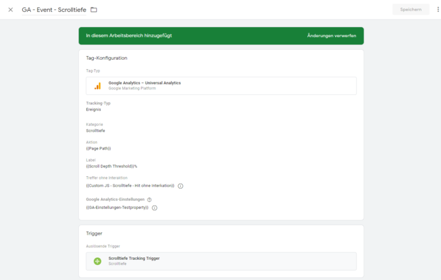Click the {{Scroll Depth Threshold}}% label value
The width and height of the screenshot is (441, 280).
pyautogui.click(x=112, y=166)
